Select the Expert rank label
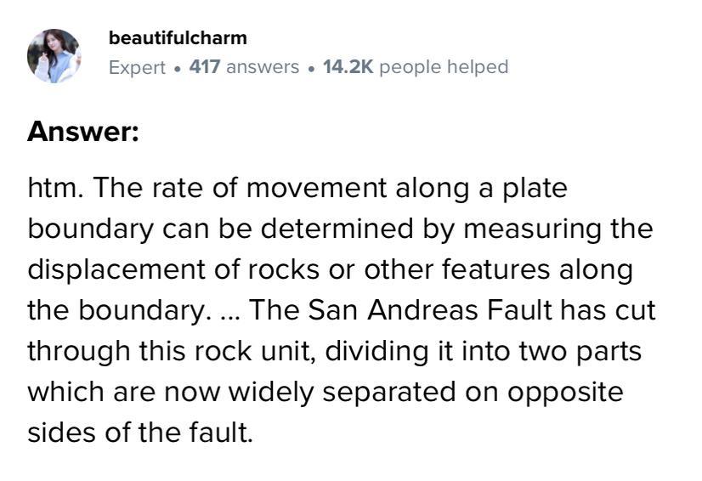This screenshot has width=702, height=481. click(x=138, y=67)
